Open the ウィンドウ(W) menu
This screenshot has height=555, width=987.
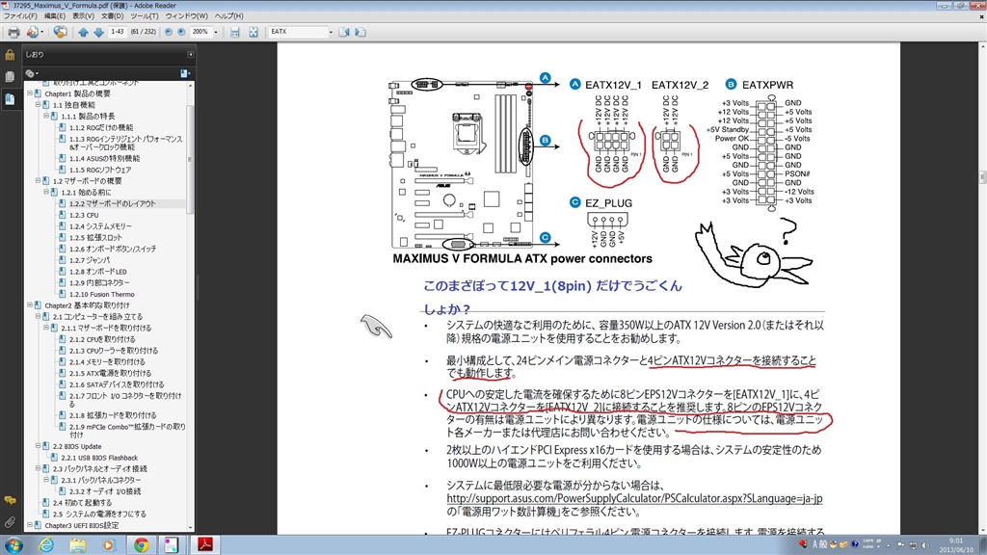tap(186, 15)
